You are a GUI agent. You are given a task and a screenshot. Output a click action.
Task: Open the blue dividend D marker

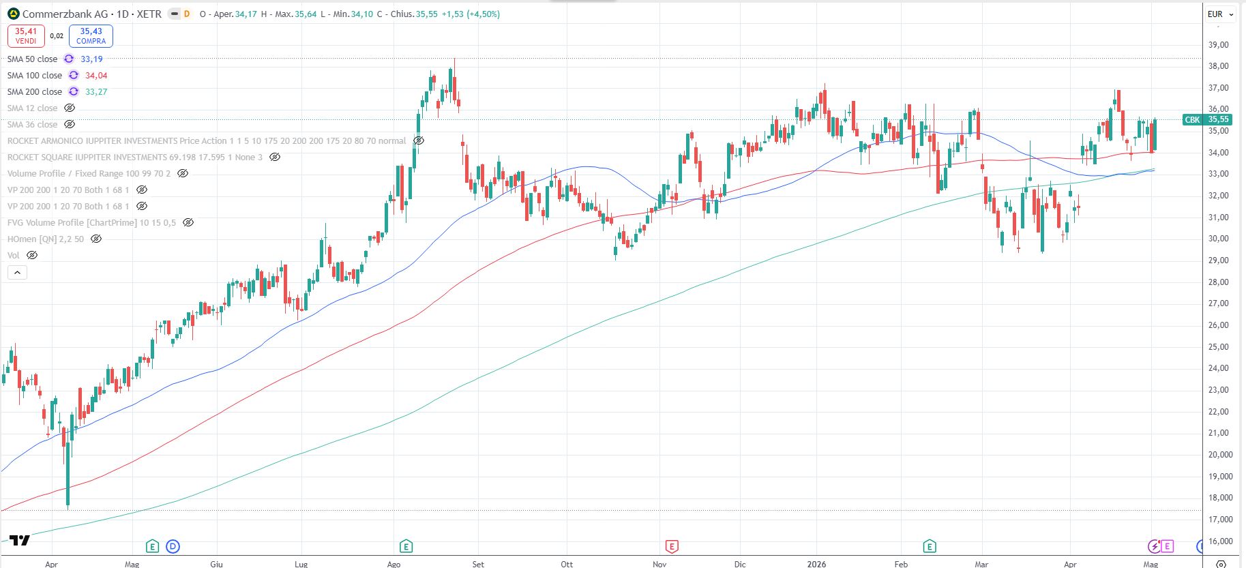pos(173,546)
